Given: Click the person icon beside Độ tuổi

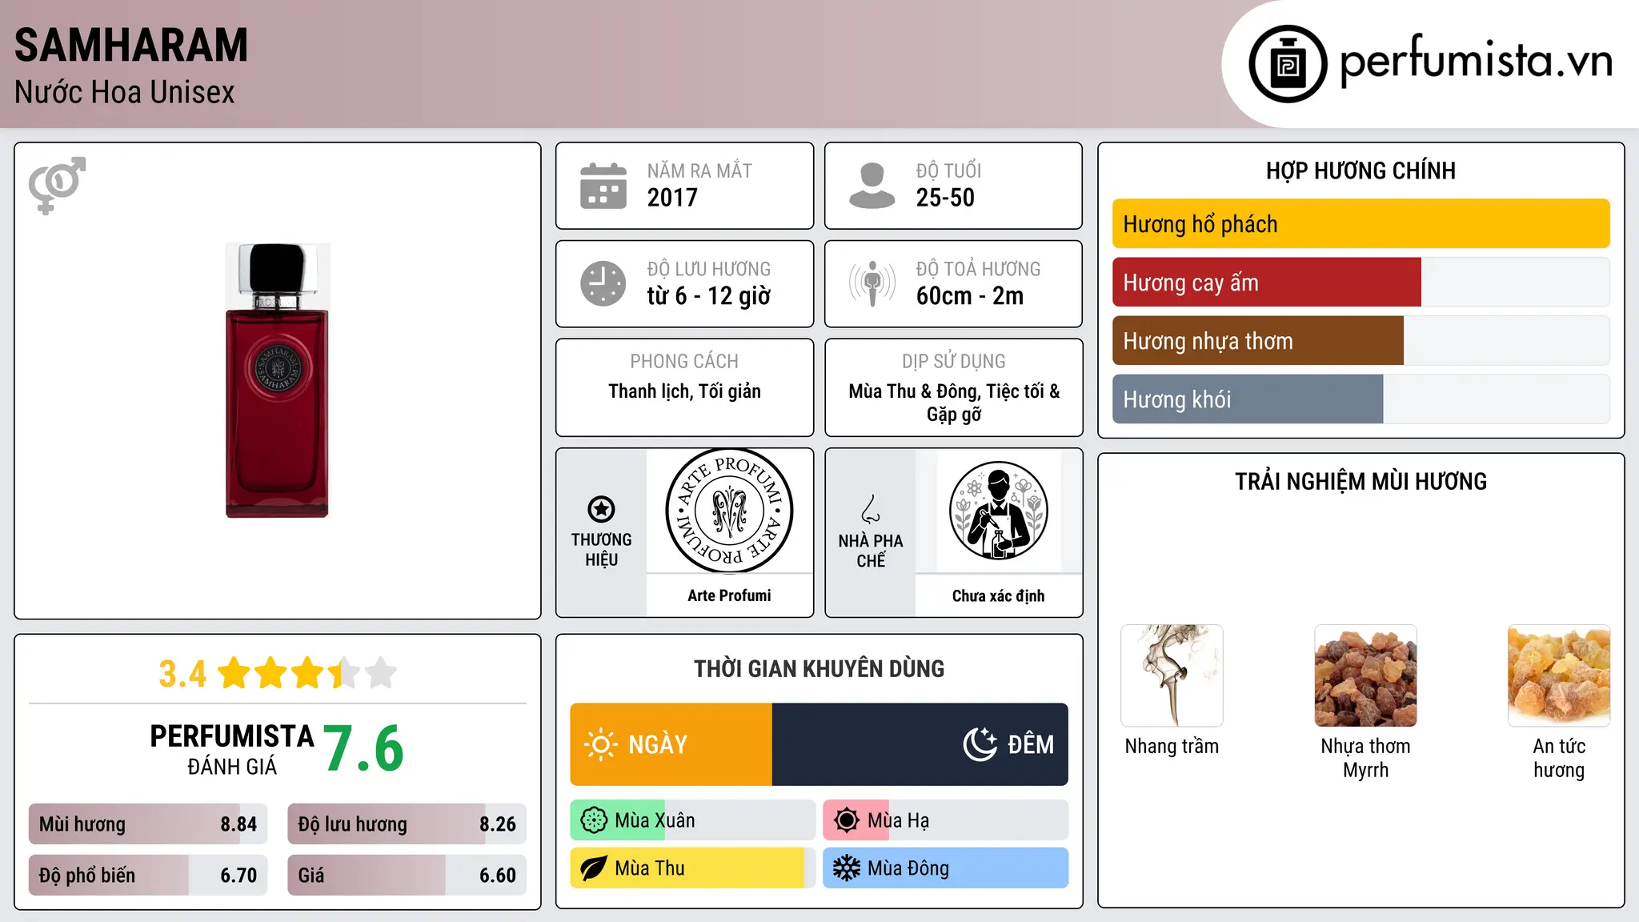Looking at the screenshot, I should tap(872, 186).
